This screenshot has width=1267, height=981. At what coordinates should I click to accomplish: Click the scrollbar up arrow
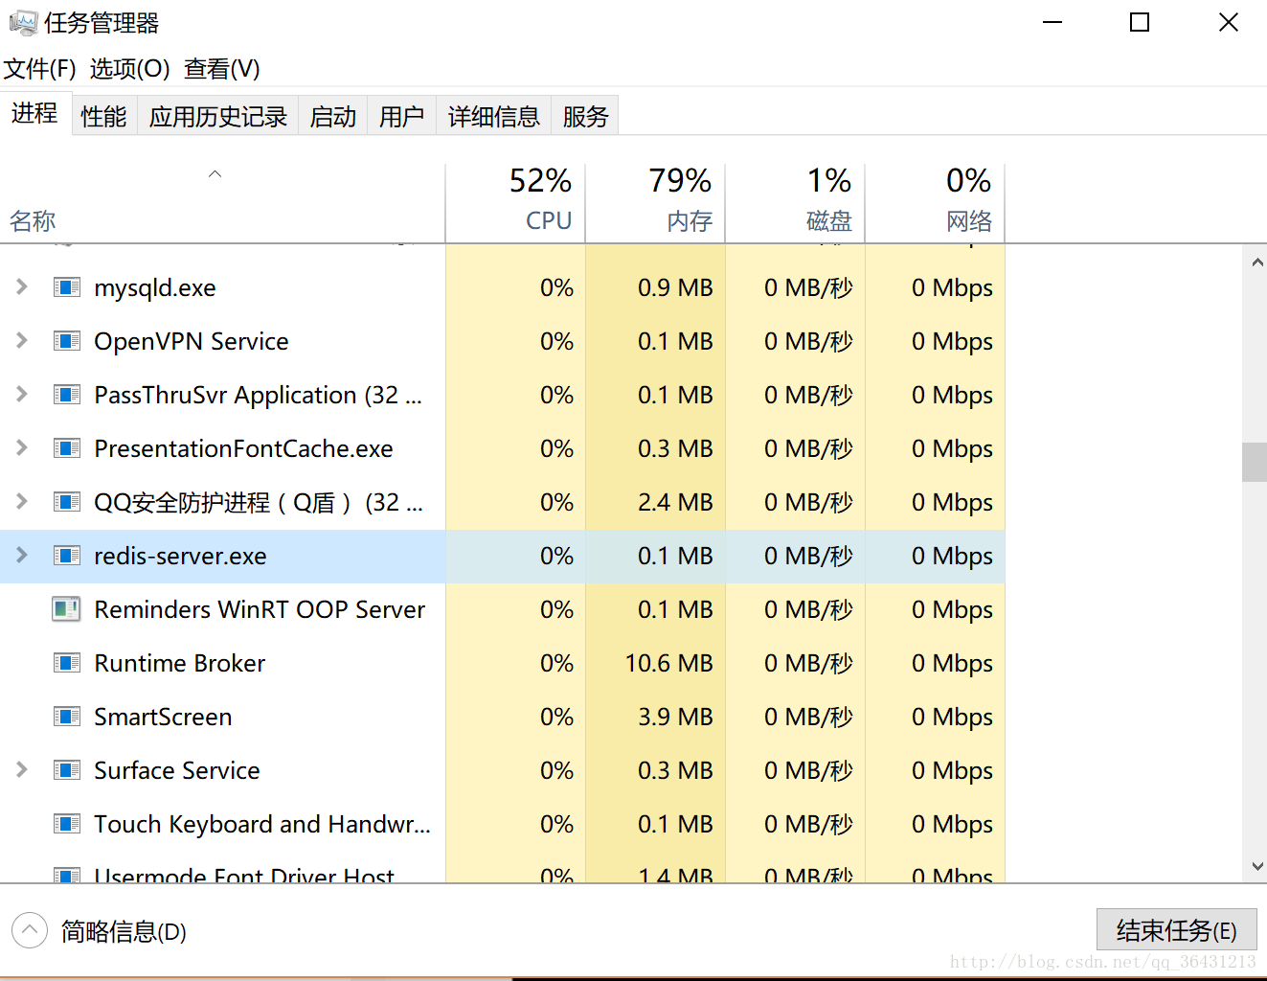point(1256,262)
